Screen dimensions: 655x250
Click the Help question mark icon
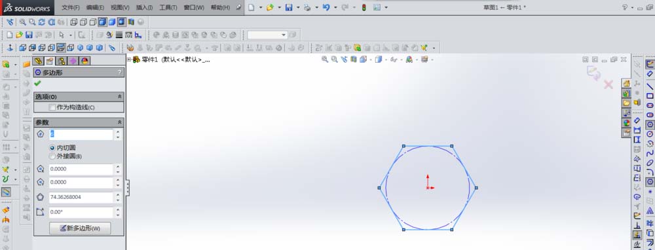click(625, 7)
